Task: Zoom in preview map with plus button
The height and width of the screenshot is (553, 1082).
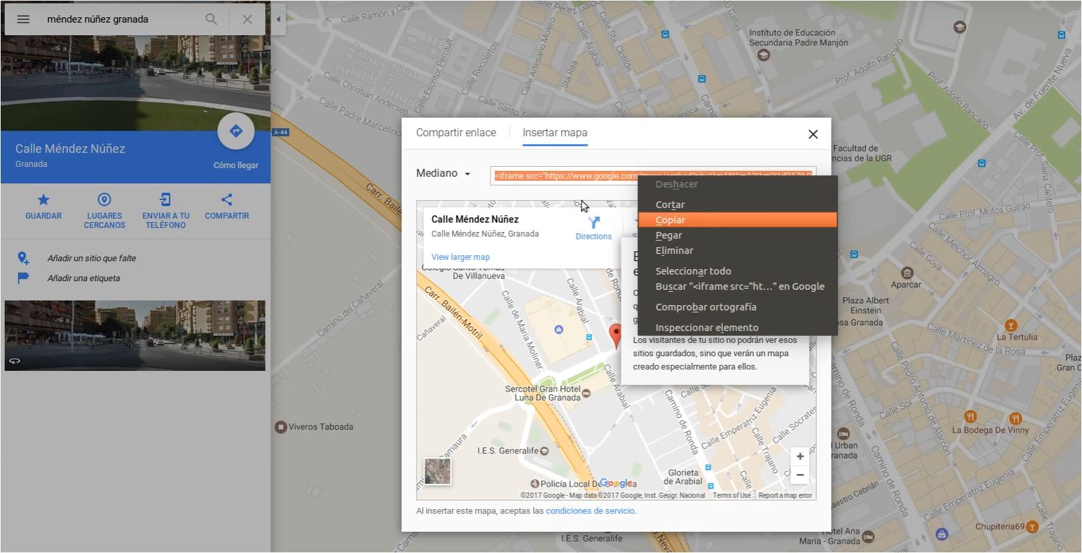Action: tap(800, 457)
